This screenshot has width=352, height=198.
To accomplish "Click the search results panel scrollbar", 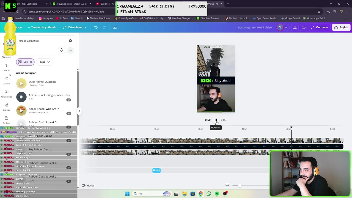I will coord(78,98).
